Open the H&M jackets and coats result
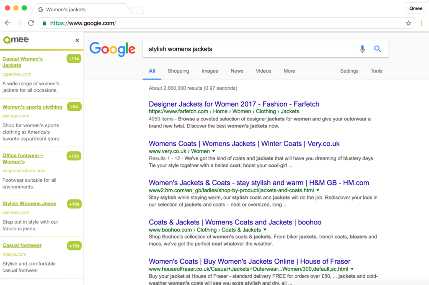Viewport: 429px width, 285px height. click(258, 183)
